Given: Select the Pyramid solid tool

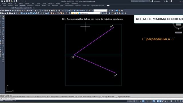Looking at the screenshot, I should (x=14, y=13).
